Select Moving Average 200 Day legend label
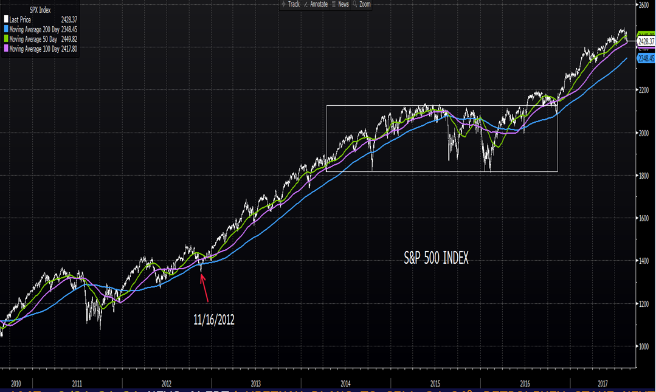This screenshot has width=656, height=392. pos(34,29)
